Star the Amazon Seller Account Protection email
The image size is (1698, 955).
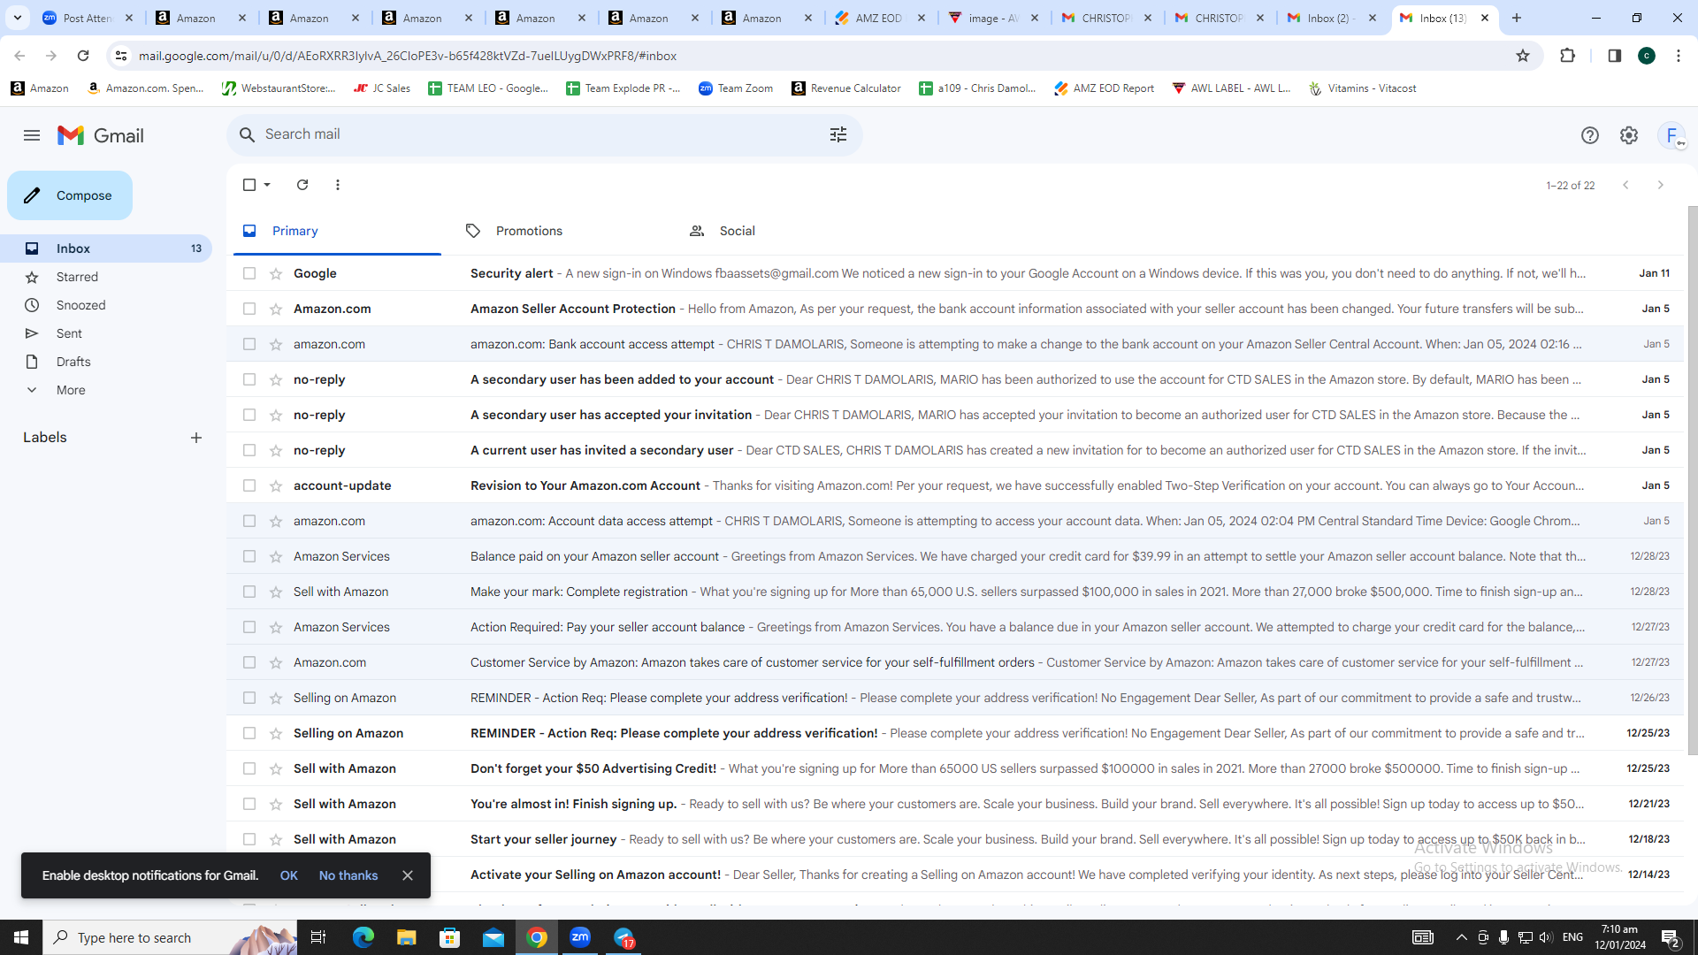(x=275, y=309)
